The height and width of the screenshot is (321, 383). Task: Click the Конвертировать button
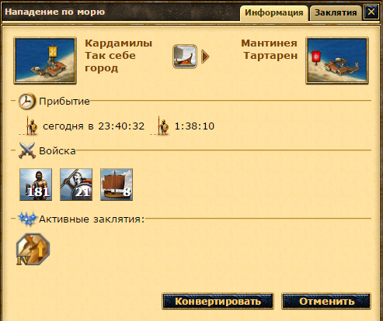[x=218, y=301]
